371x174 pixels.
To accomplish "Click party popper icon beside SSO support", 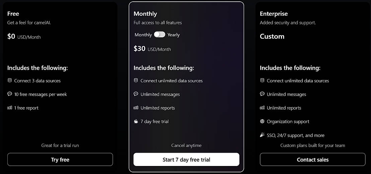I will (262, 135).
